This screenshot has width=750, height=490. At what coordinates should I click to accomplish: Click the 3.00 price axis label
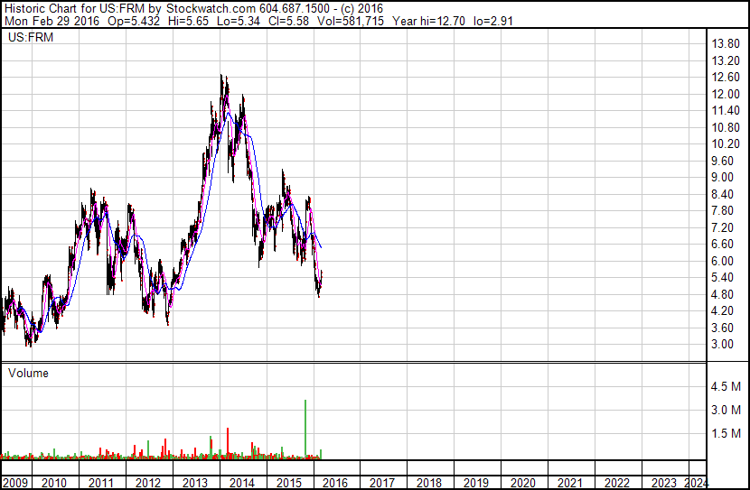[722, 345]
